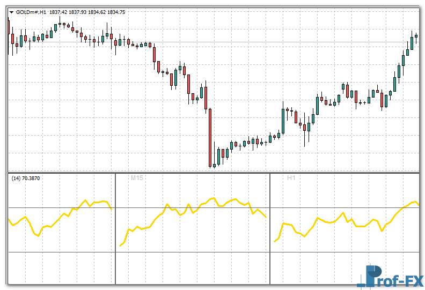Click the last green candle on the far right

pyautogui.click(x=416, y=36)
